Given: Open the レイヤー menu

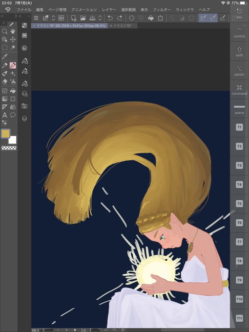Looking at the screenshot, I should (x=109, y=10).
